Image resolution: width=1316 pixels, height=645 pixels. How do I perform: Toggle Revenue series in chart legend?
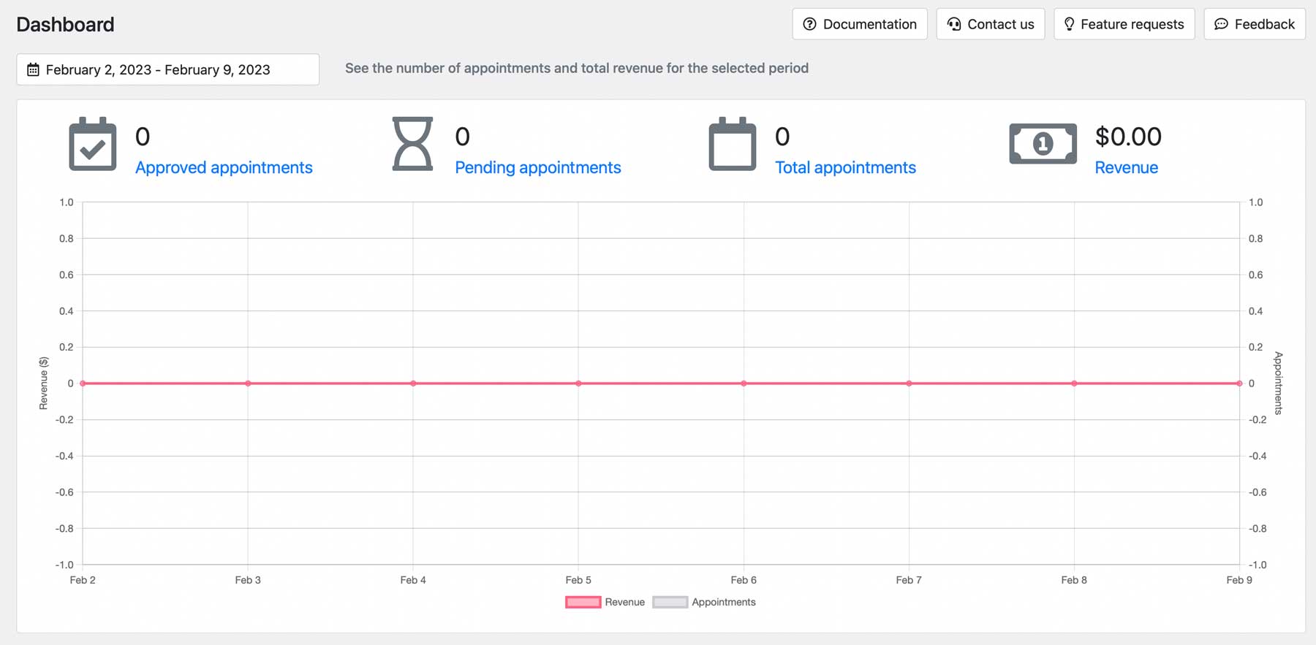pyautogui.click(x=624, y=603)
